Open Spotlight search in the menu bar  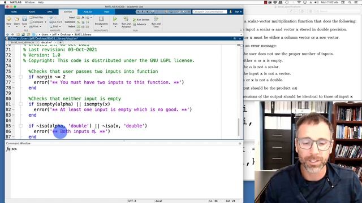350,2
